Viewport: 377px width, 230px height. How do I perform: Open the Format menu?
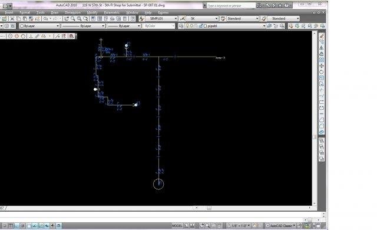point(25,12)
